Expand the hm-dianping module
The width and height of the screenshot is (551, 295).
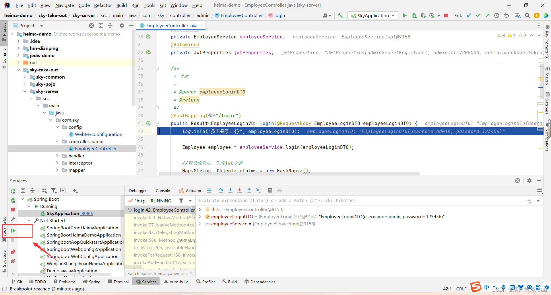pos(18,48)
